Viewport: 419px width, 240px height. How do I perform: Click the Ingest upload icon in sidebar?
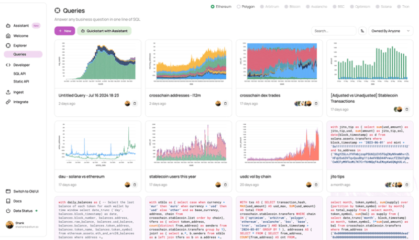point(8,92)
